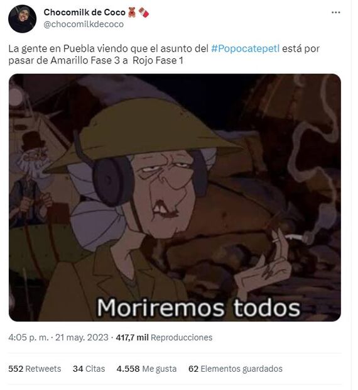Click the tweet text about Puebla
This screenshot has width=358, height=390.
164,55
